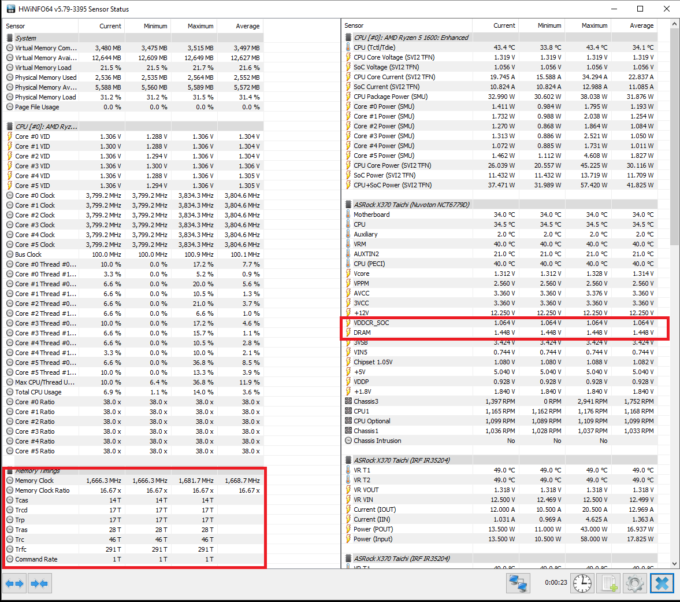Screen dimensions: 680x602
Task: Click the right panel Sensor column header
Action: (x=407, y=25)
